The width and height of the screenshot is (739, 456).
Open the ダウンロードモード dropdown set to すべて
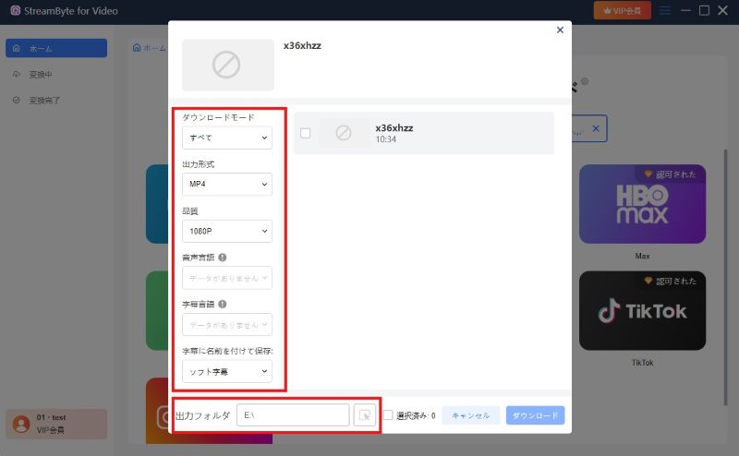coord(226,138)
